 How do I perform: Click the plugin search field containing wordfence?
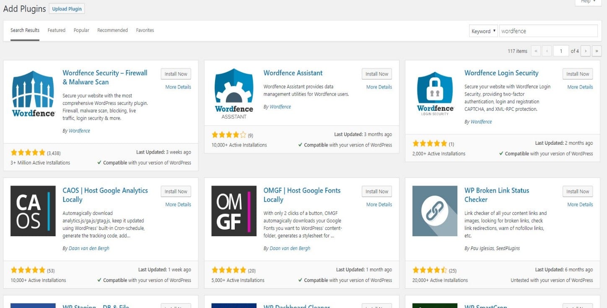[548, 31]
